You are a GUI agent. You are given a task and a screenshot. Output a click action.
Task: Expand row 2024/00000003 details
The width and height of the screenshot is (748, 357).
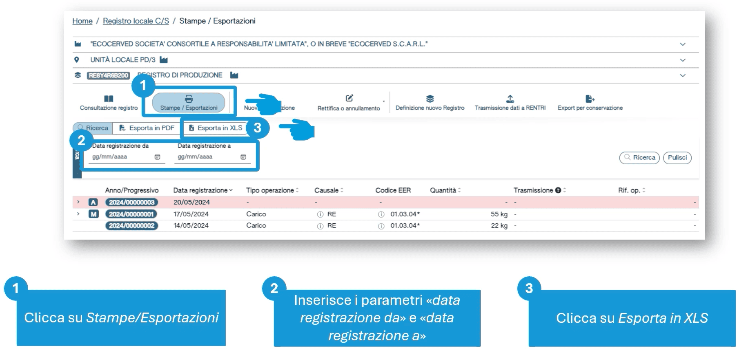click(x=78, y=202)
